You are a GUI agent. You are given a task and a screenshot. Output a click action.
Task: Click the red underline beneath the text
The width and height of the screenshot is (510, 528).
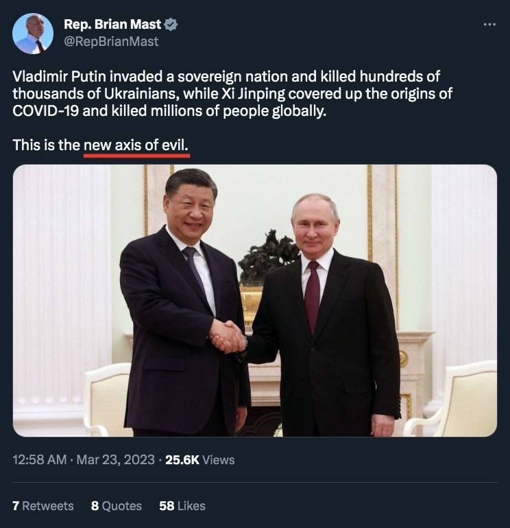(136, 156)
